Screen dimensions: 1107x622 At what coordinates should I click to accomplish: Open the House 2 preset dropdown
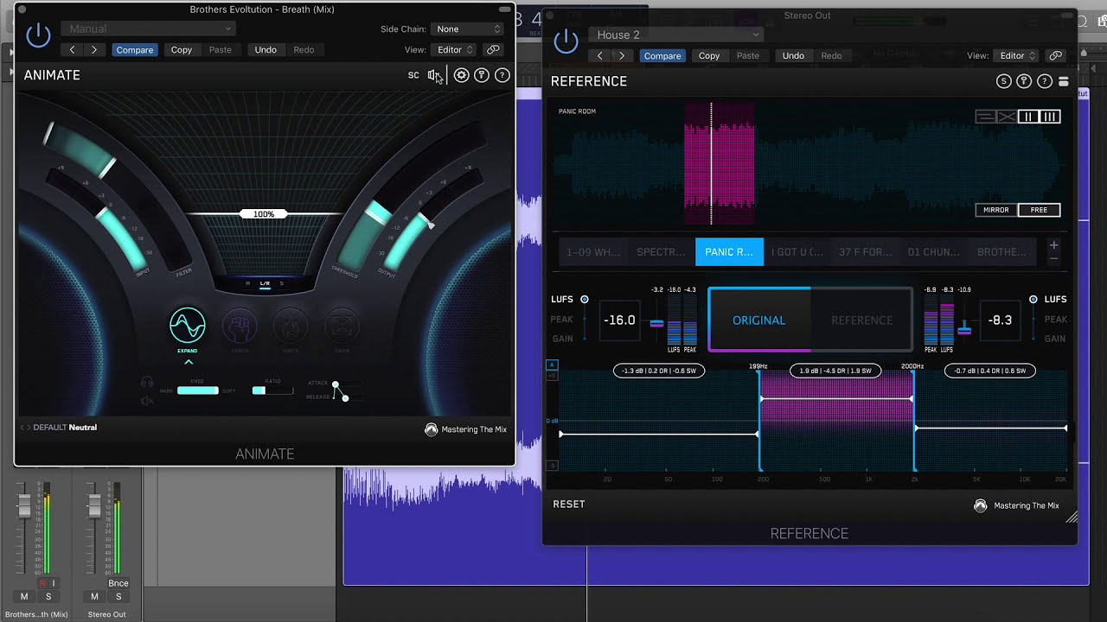[x=675, y=35]
